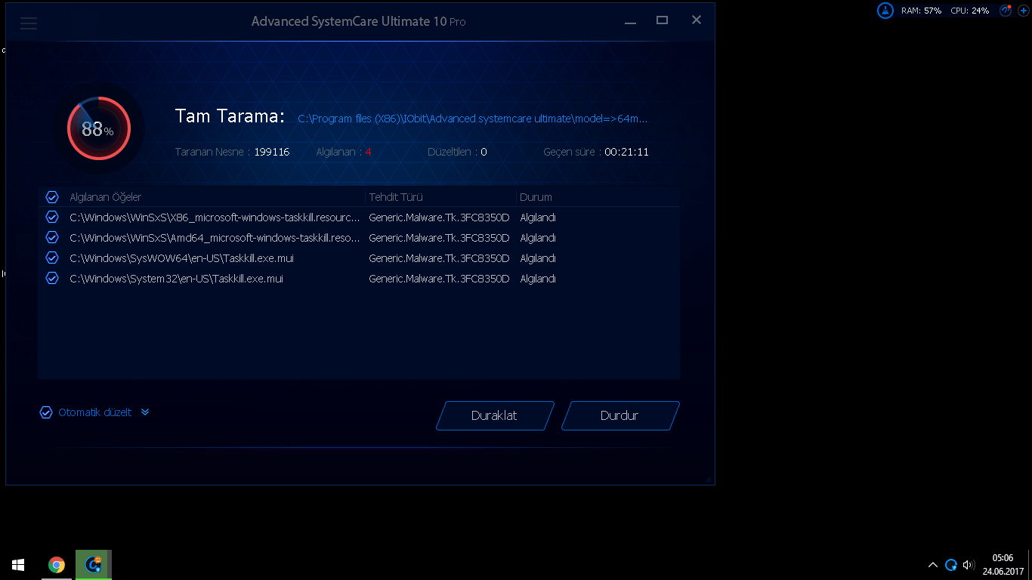1032x580 pixels.
Task: Uncheck the System32 Taskkill.exe.mui checkbox
Action: pos(52,278)
